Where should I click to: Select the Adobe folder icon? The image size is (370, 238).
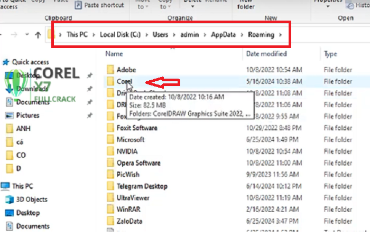pos(110,70)
